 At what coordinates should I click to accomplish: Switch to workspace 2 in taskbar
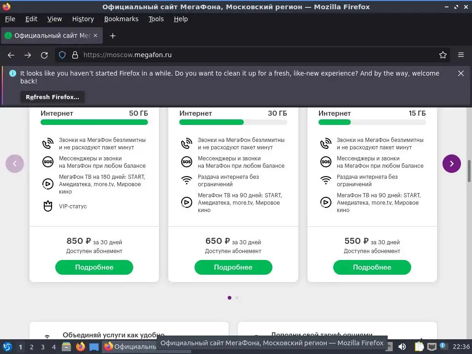pyautogui.click(x=32, y=347)
